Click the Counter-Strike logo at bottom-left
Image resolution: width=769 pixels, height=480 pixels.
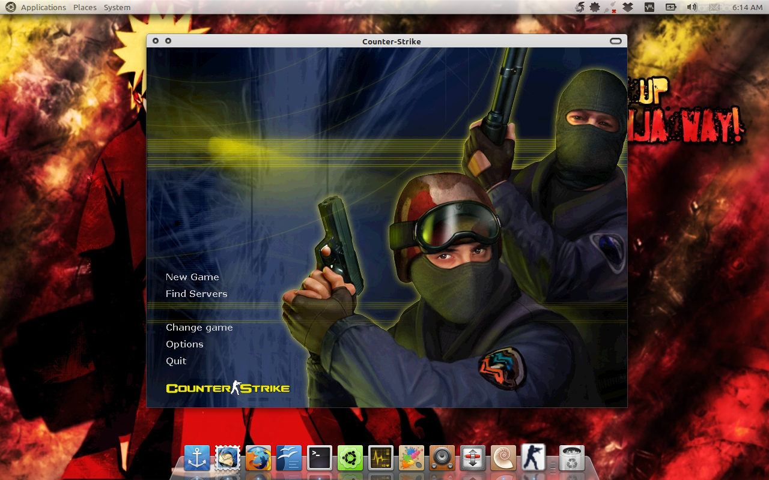228,388
